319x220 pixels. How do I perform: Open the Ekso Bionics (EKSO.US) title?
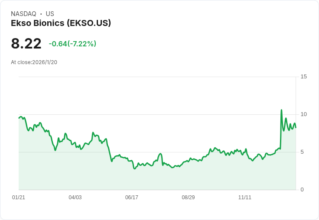click(61, 23)
